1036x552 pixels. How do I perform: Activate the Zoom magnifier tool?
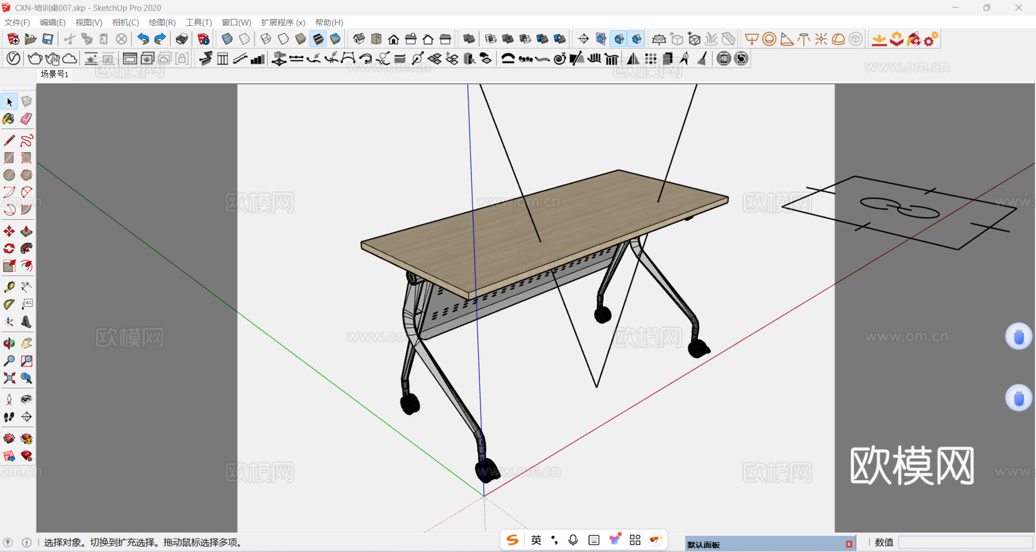tap(9, 361)
